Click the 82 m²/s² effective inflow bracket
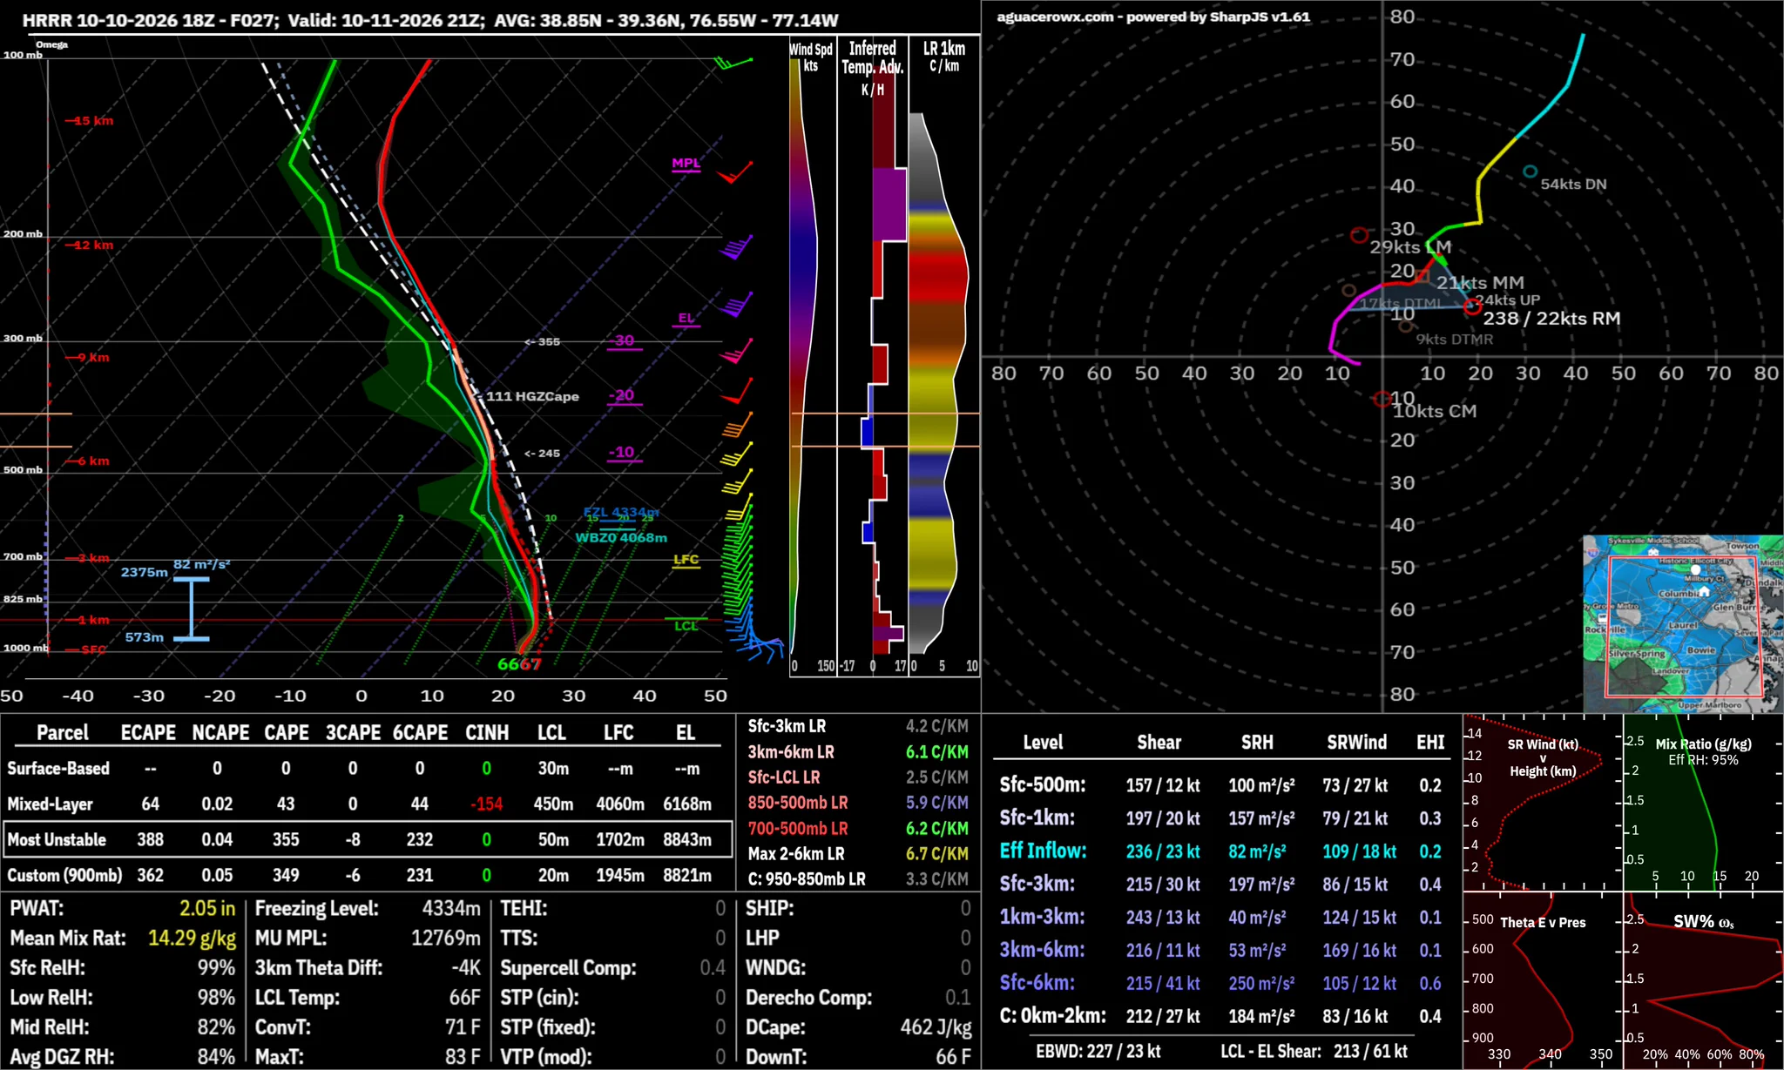Screen dimensions: 1784x1070 [x=192, y=609]
